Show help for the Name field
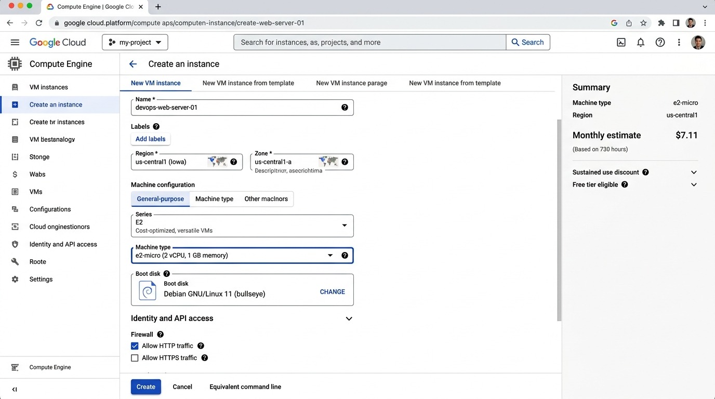Screen dimensions: 715x399 click(345, 108)
